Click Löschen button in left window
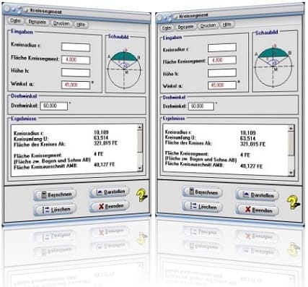The image size is (308, 287). pyautogui.click(x=56, y=210)
